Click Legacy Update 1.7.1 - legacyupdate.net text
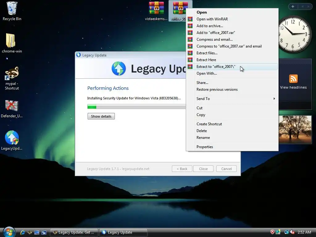The width and height of the screenshot is (316, 237). point(118,169)
